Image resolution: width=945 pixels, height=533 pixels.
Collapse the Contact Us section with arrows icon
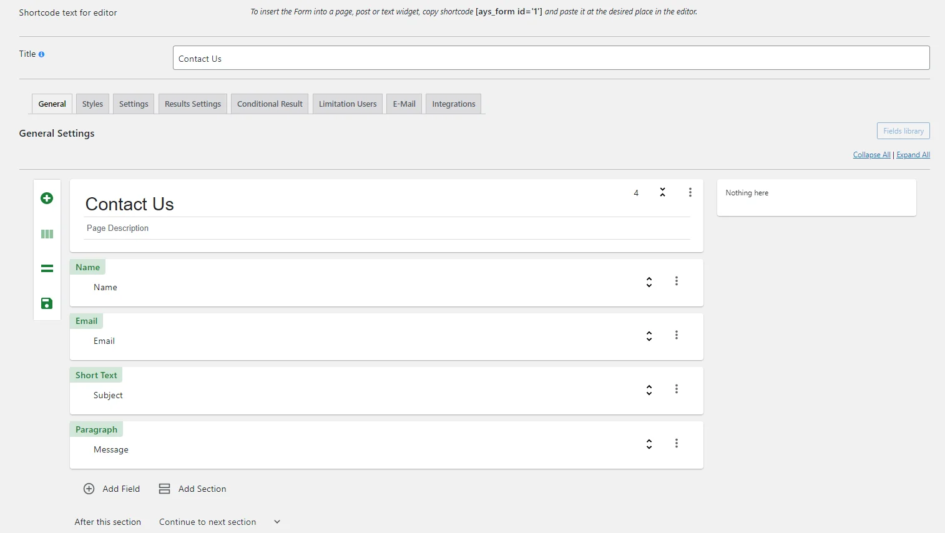(x=662, y=192)
